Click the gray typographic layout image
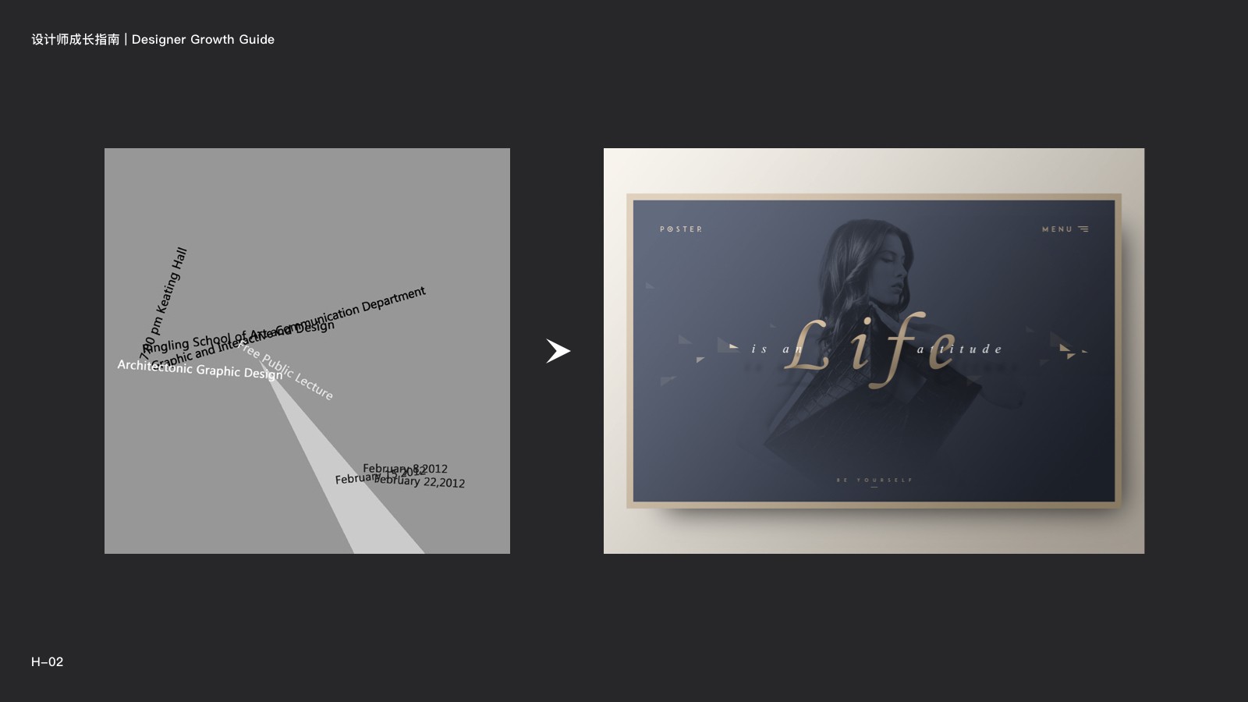This screenshot has width=1248, height=702. [307, 351]
